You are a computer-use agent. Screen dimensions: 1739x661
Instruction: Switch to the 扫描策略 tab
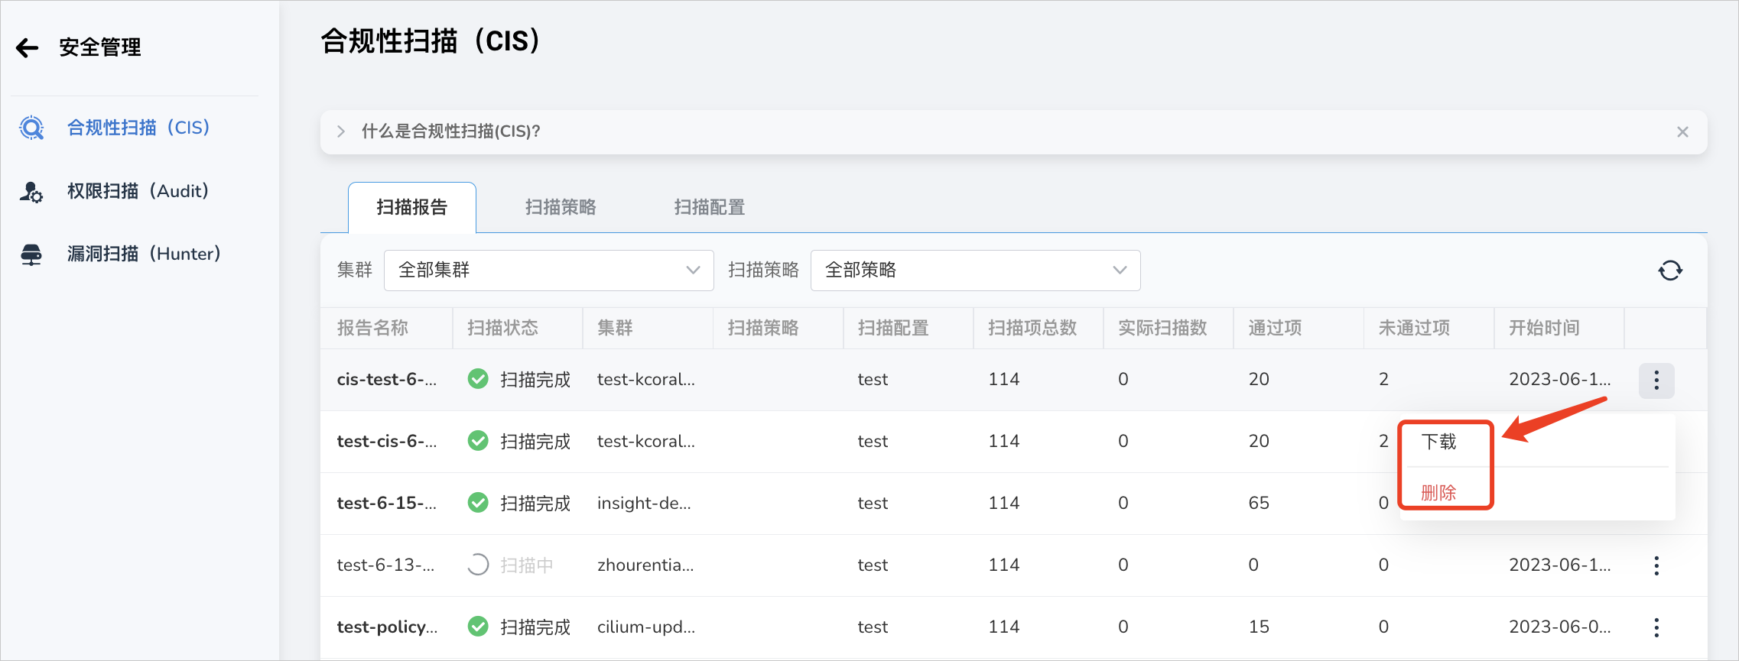click(561, 207)
